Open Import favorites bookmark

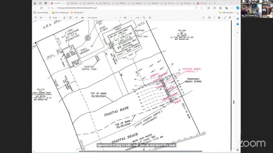coord(41,13)
